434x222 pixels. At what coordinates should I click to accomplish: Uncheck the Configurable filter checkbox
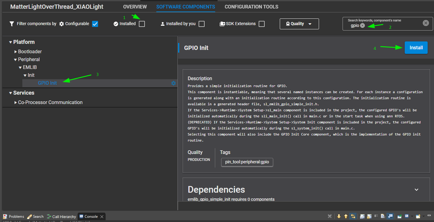point(95,24)
